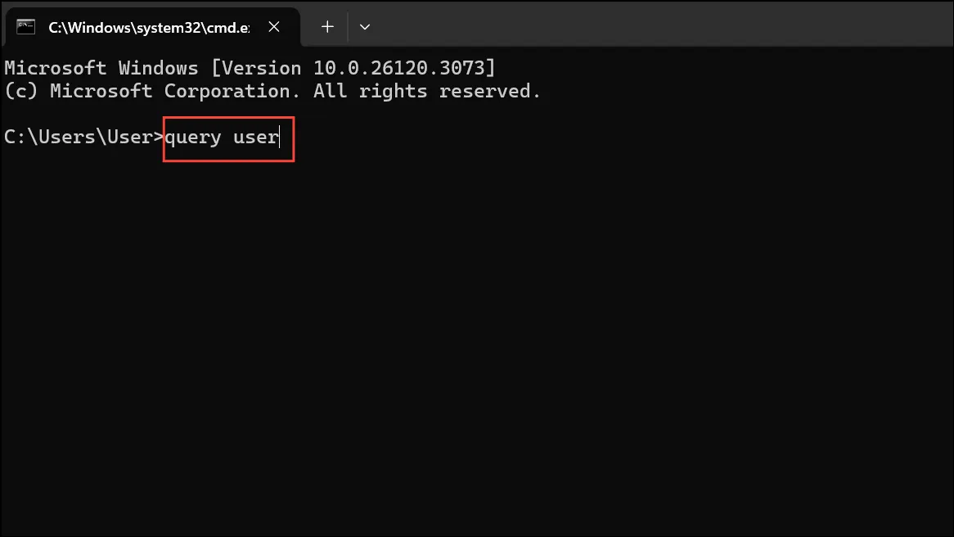This screenshot has height=537, width=954.
Task: Close the cmd.exe tab
Action: pos(274,27)
